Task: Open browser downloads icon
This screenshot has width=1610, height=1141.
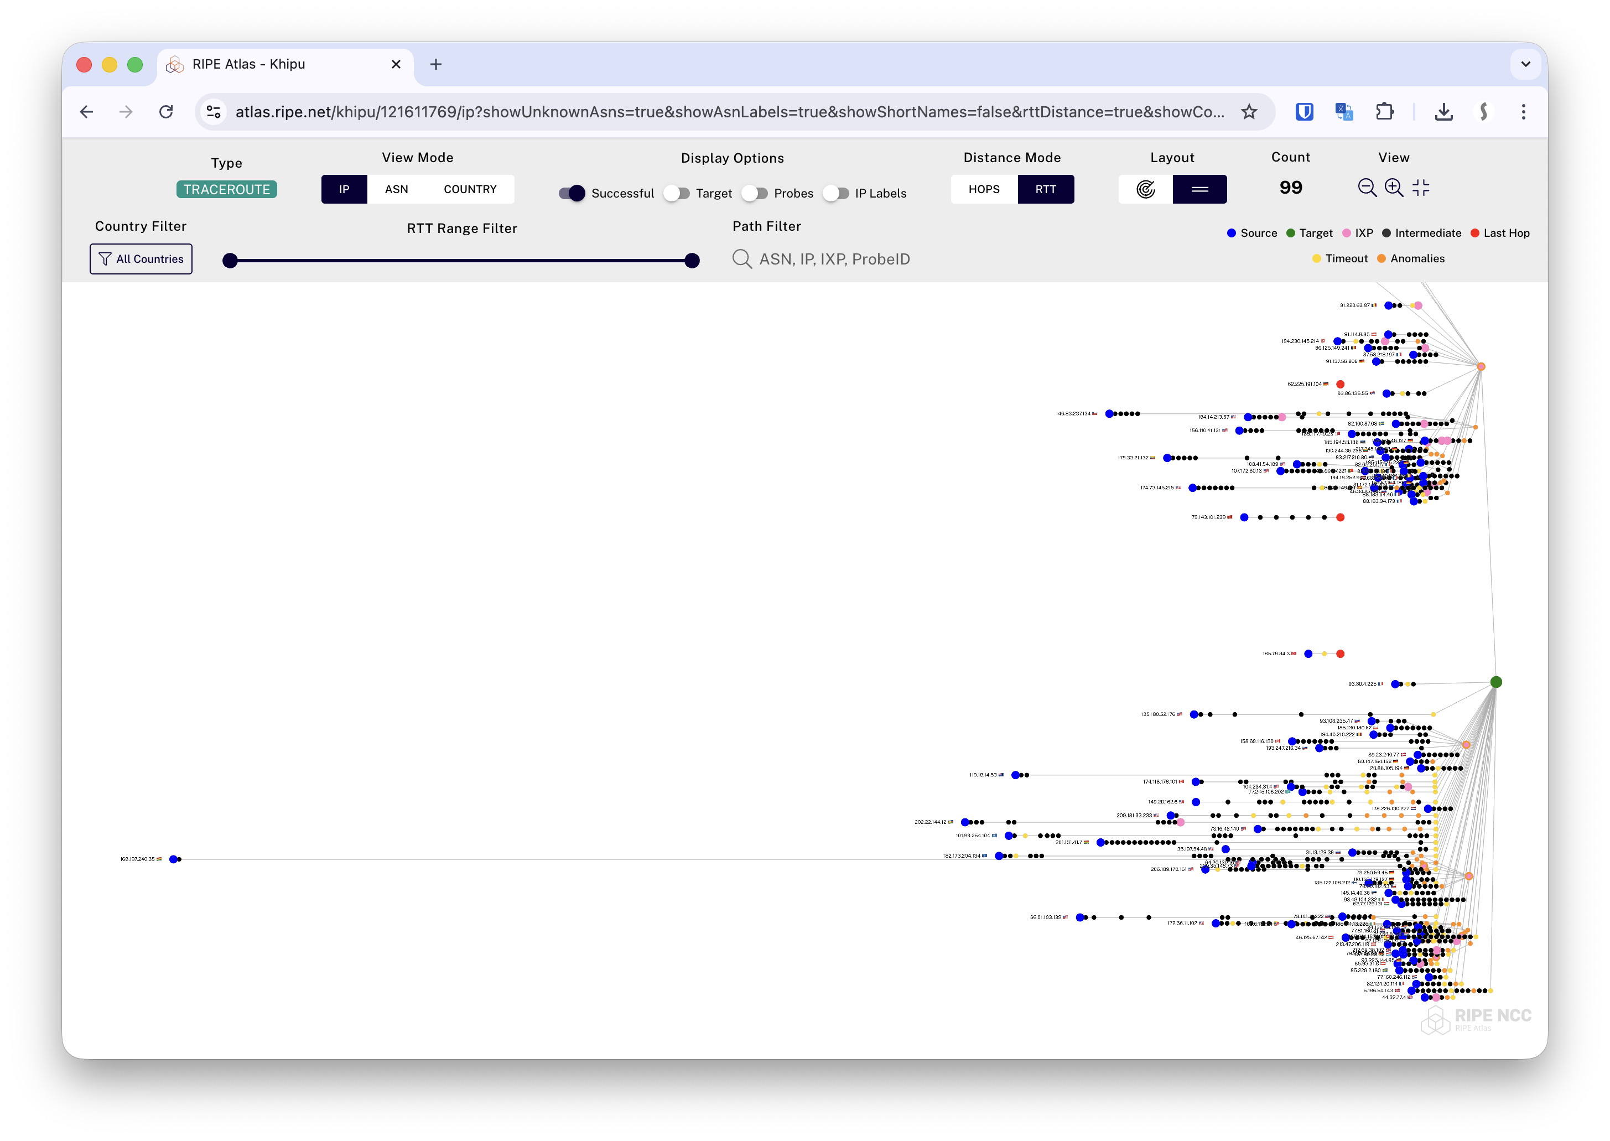Action: [1443, 112]
